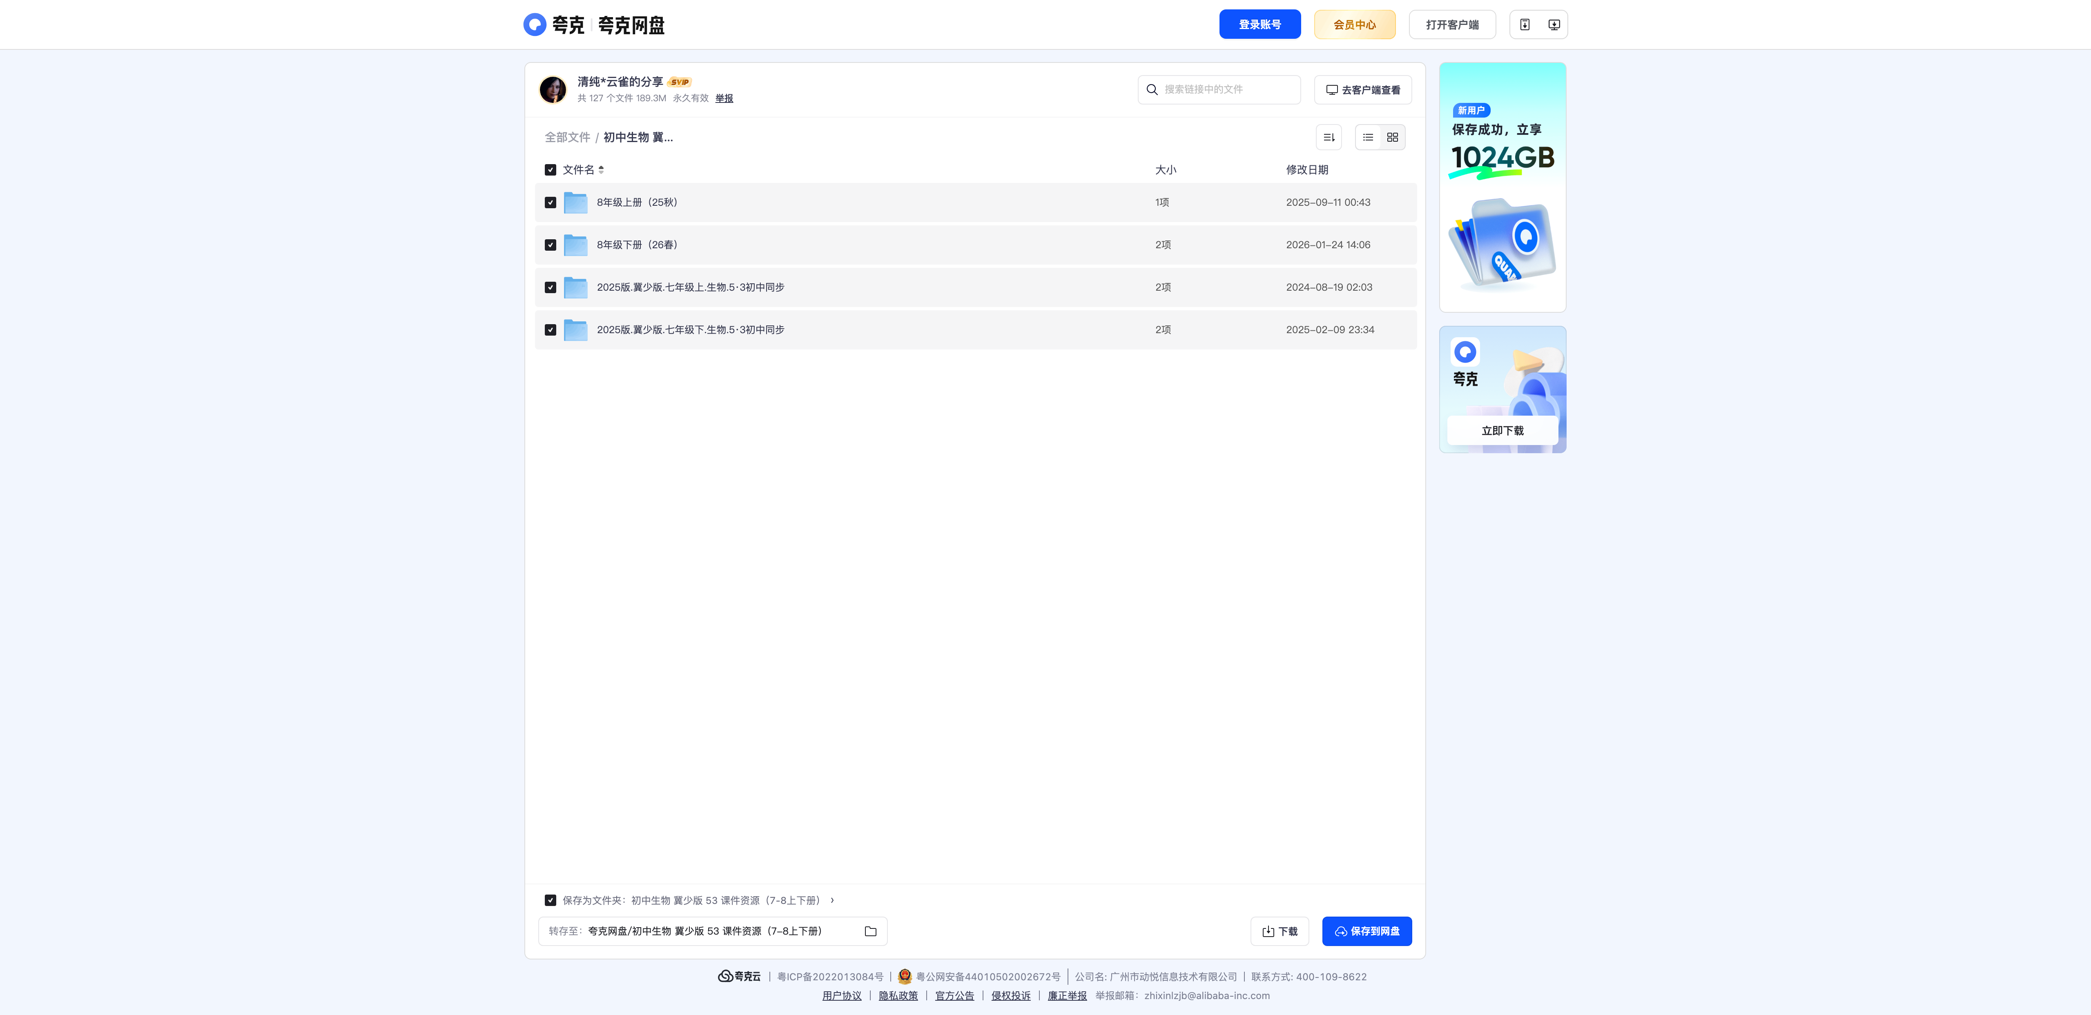Open the 隐私政策 footer link
Screen dimensions: 2091x1015
pos(898,995)
